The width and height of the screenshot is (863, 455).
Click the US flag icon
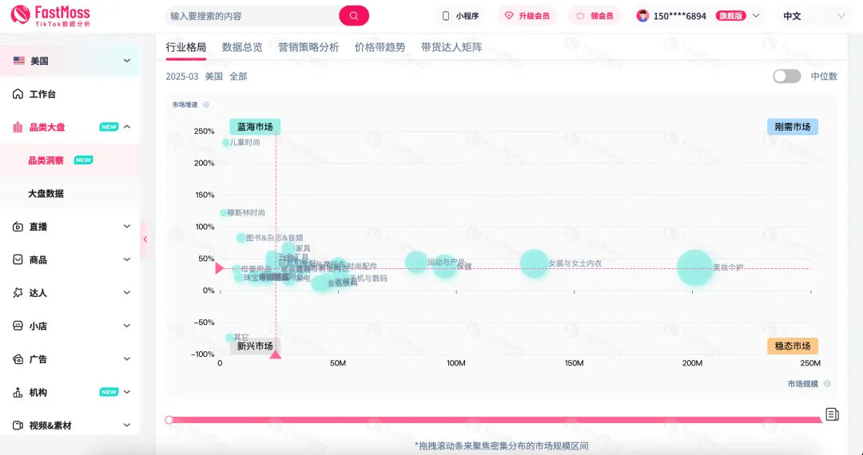point(18,61)
